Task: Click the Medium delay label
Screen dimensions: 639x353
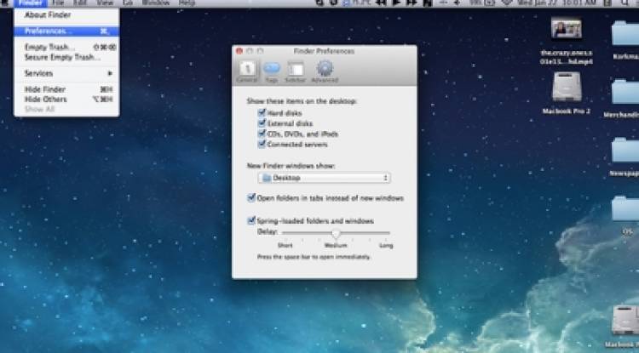Action: 336,245
